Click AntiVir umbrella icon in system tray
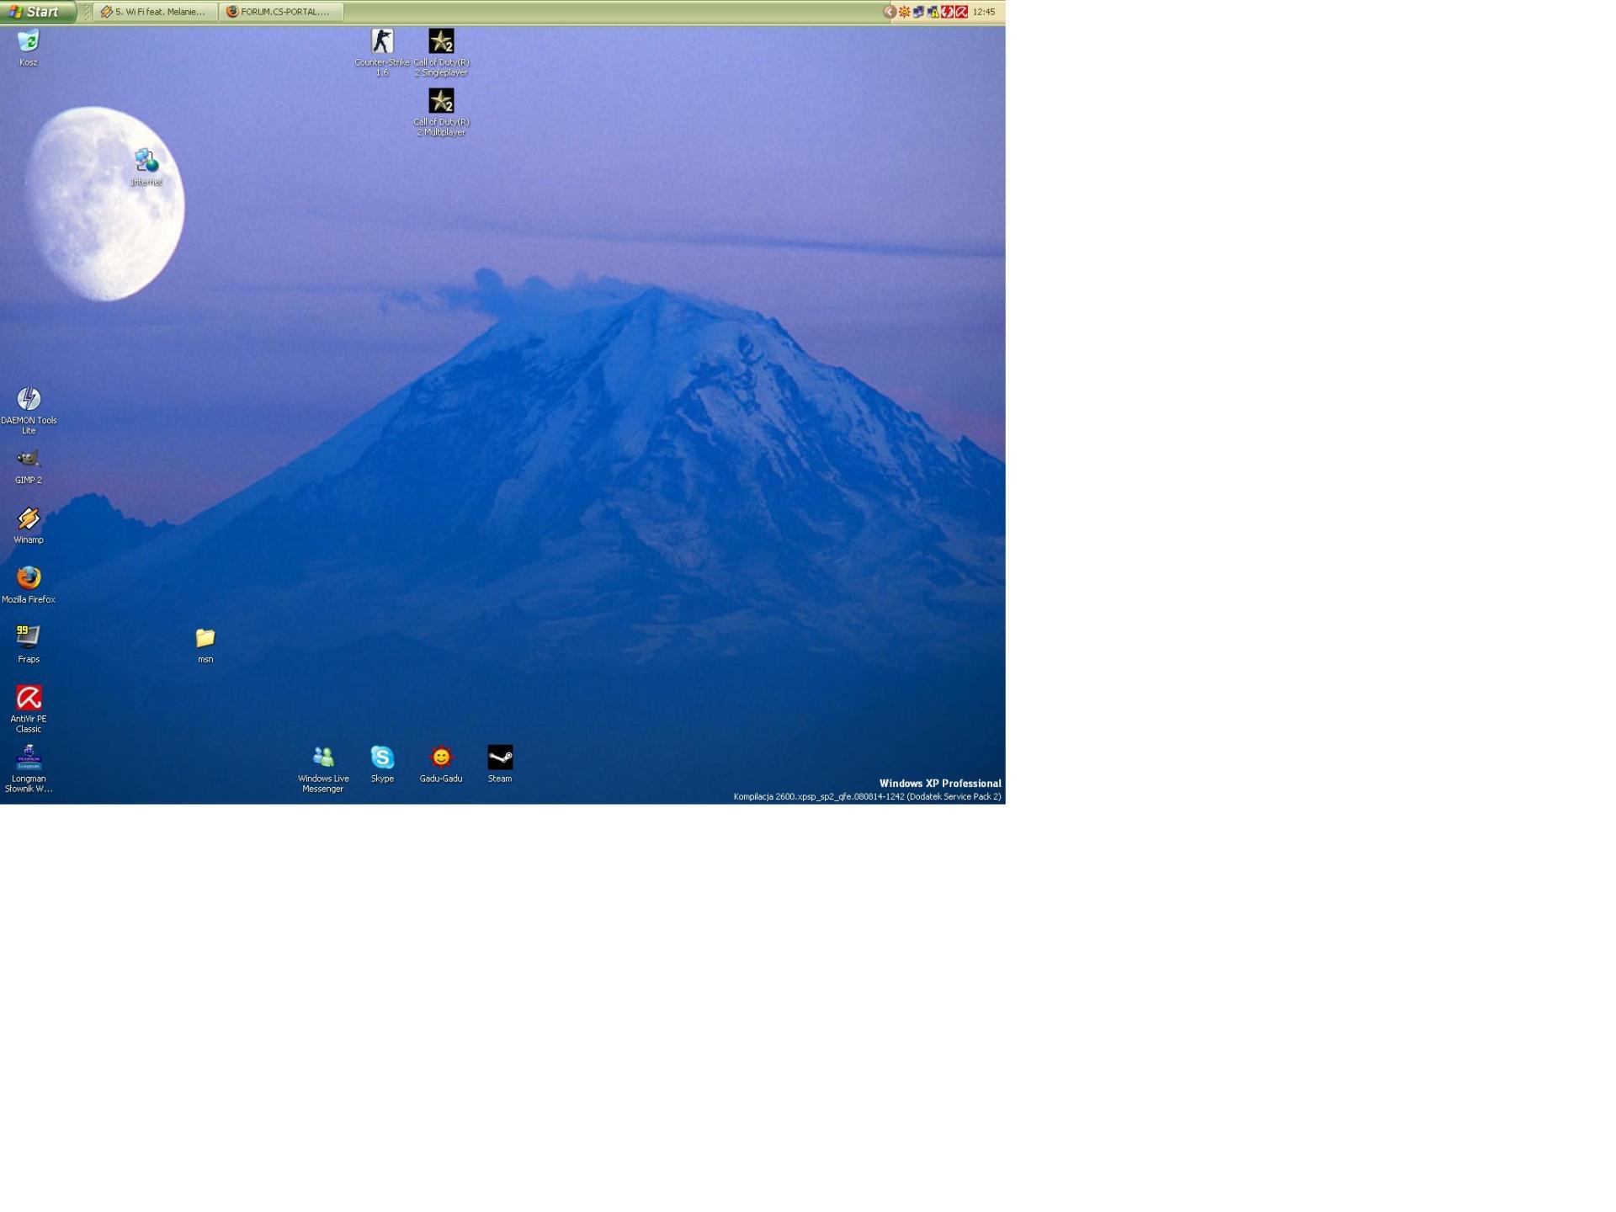The width and height of the screenshot is (1616, 1212). [x=962, y=12]
